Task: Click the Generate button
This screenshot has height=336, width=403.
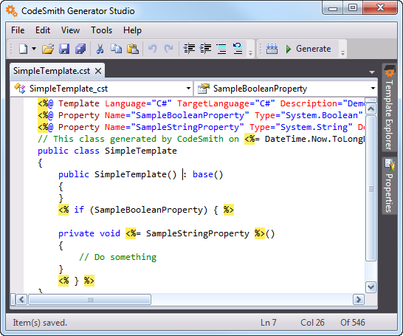Action: tap(309, 49)
